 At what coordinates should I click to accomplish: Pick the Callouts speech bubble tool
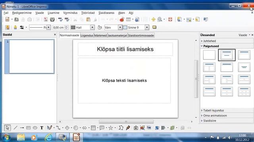click(102, 128)
